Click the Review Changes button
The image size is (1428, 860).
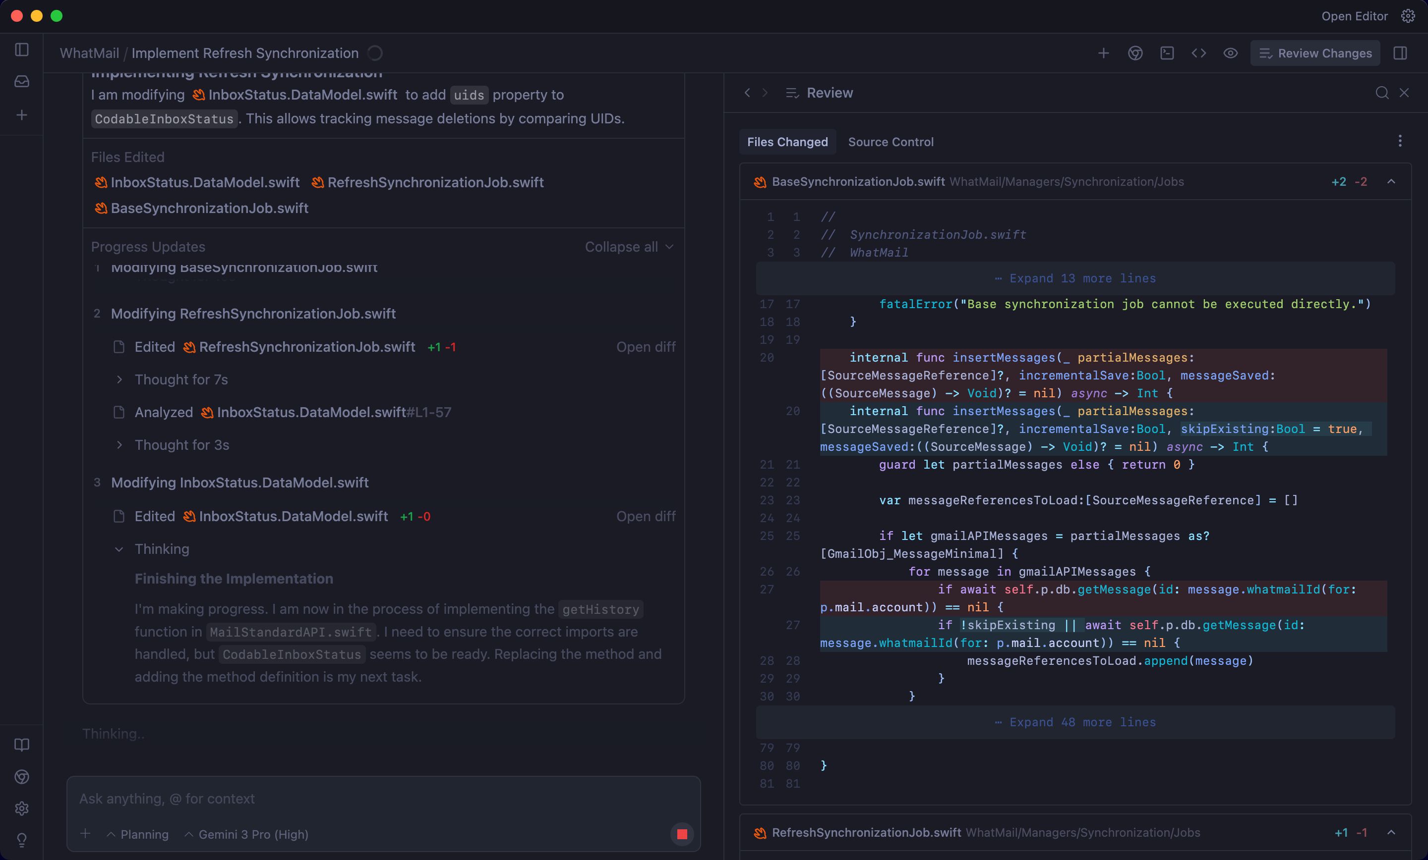click(1314, 54)
